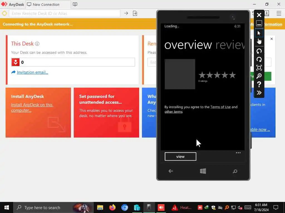Image resolution: width=285 pixels, height=213 pixels.
Task: Open the Terms of Use link
Action: click(220, 107)
